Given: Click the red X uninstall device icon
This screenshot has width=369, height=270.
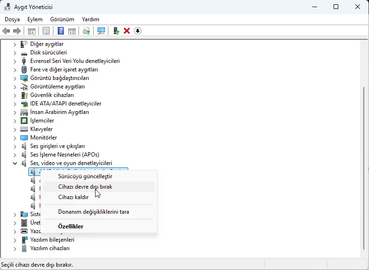Looking at the screenshot, I should 127,31.
